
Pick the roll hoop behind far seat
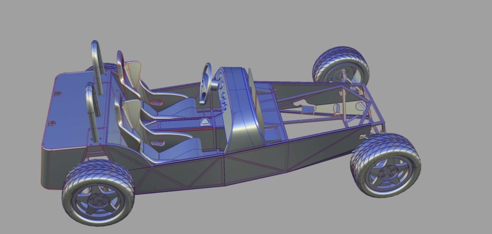tap(98, 66)
